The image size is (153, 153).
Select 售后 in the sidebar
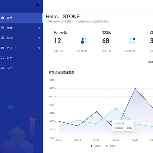coord(10,58)
